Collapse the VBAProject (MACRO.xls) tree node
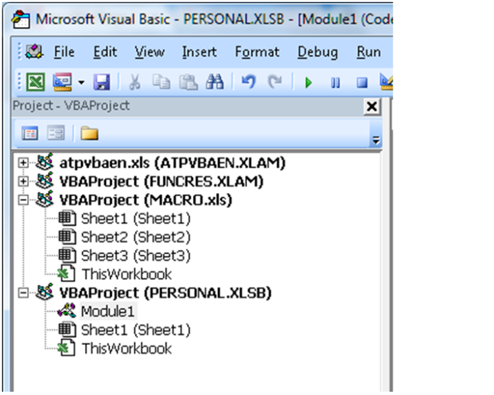 24,199
